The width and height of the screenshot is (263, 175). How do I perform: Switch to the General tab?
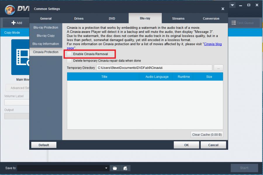pyautogui.click(x=46, y=19)
